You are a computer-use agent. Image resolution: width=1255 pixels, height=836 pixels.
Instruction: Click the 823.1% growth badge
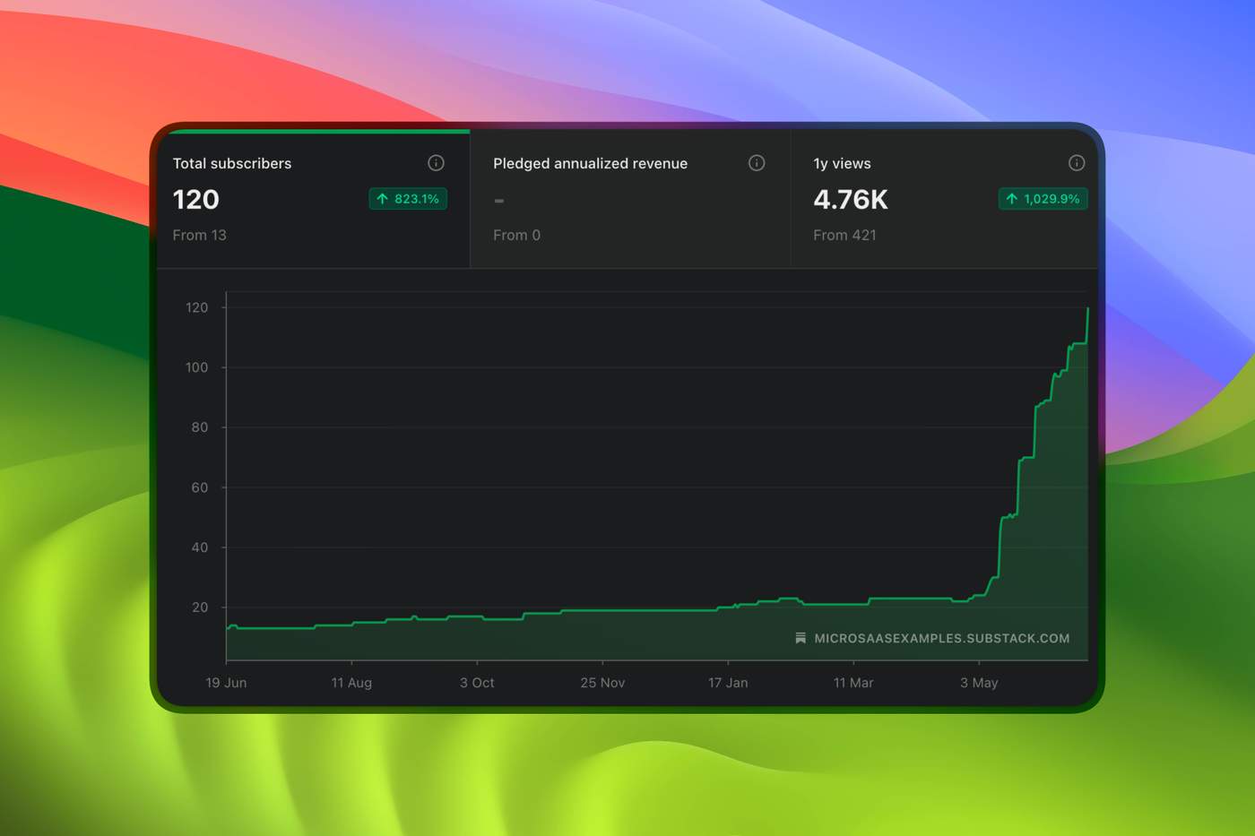coord(408,199)
